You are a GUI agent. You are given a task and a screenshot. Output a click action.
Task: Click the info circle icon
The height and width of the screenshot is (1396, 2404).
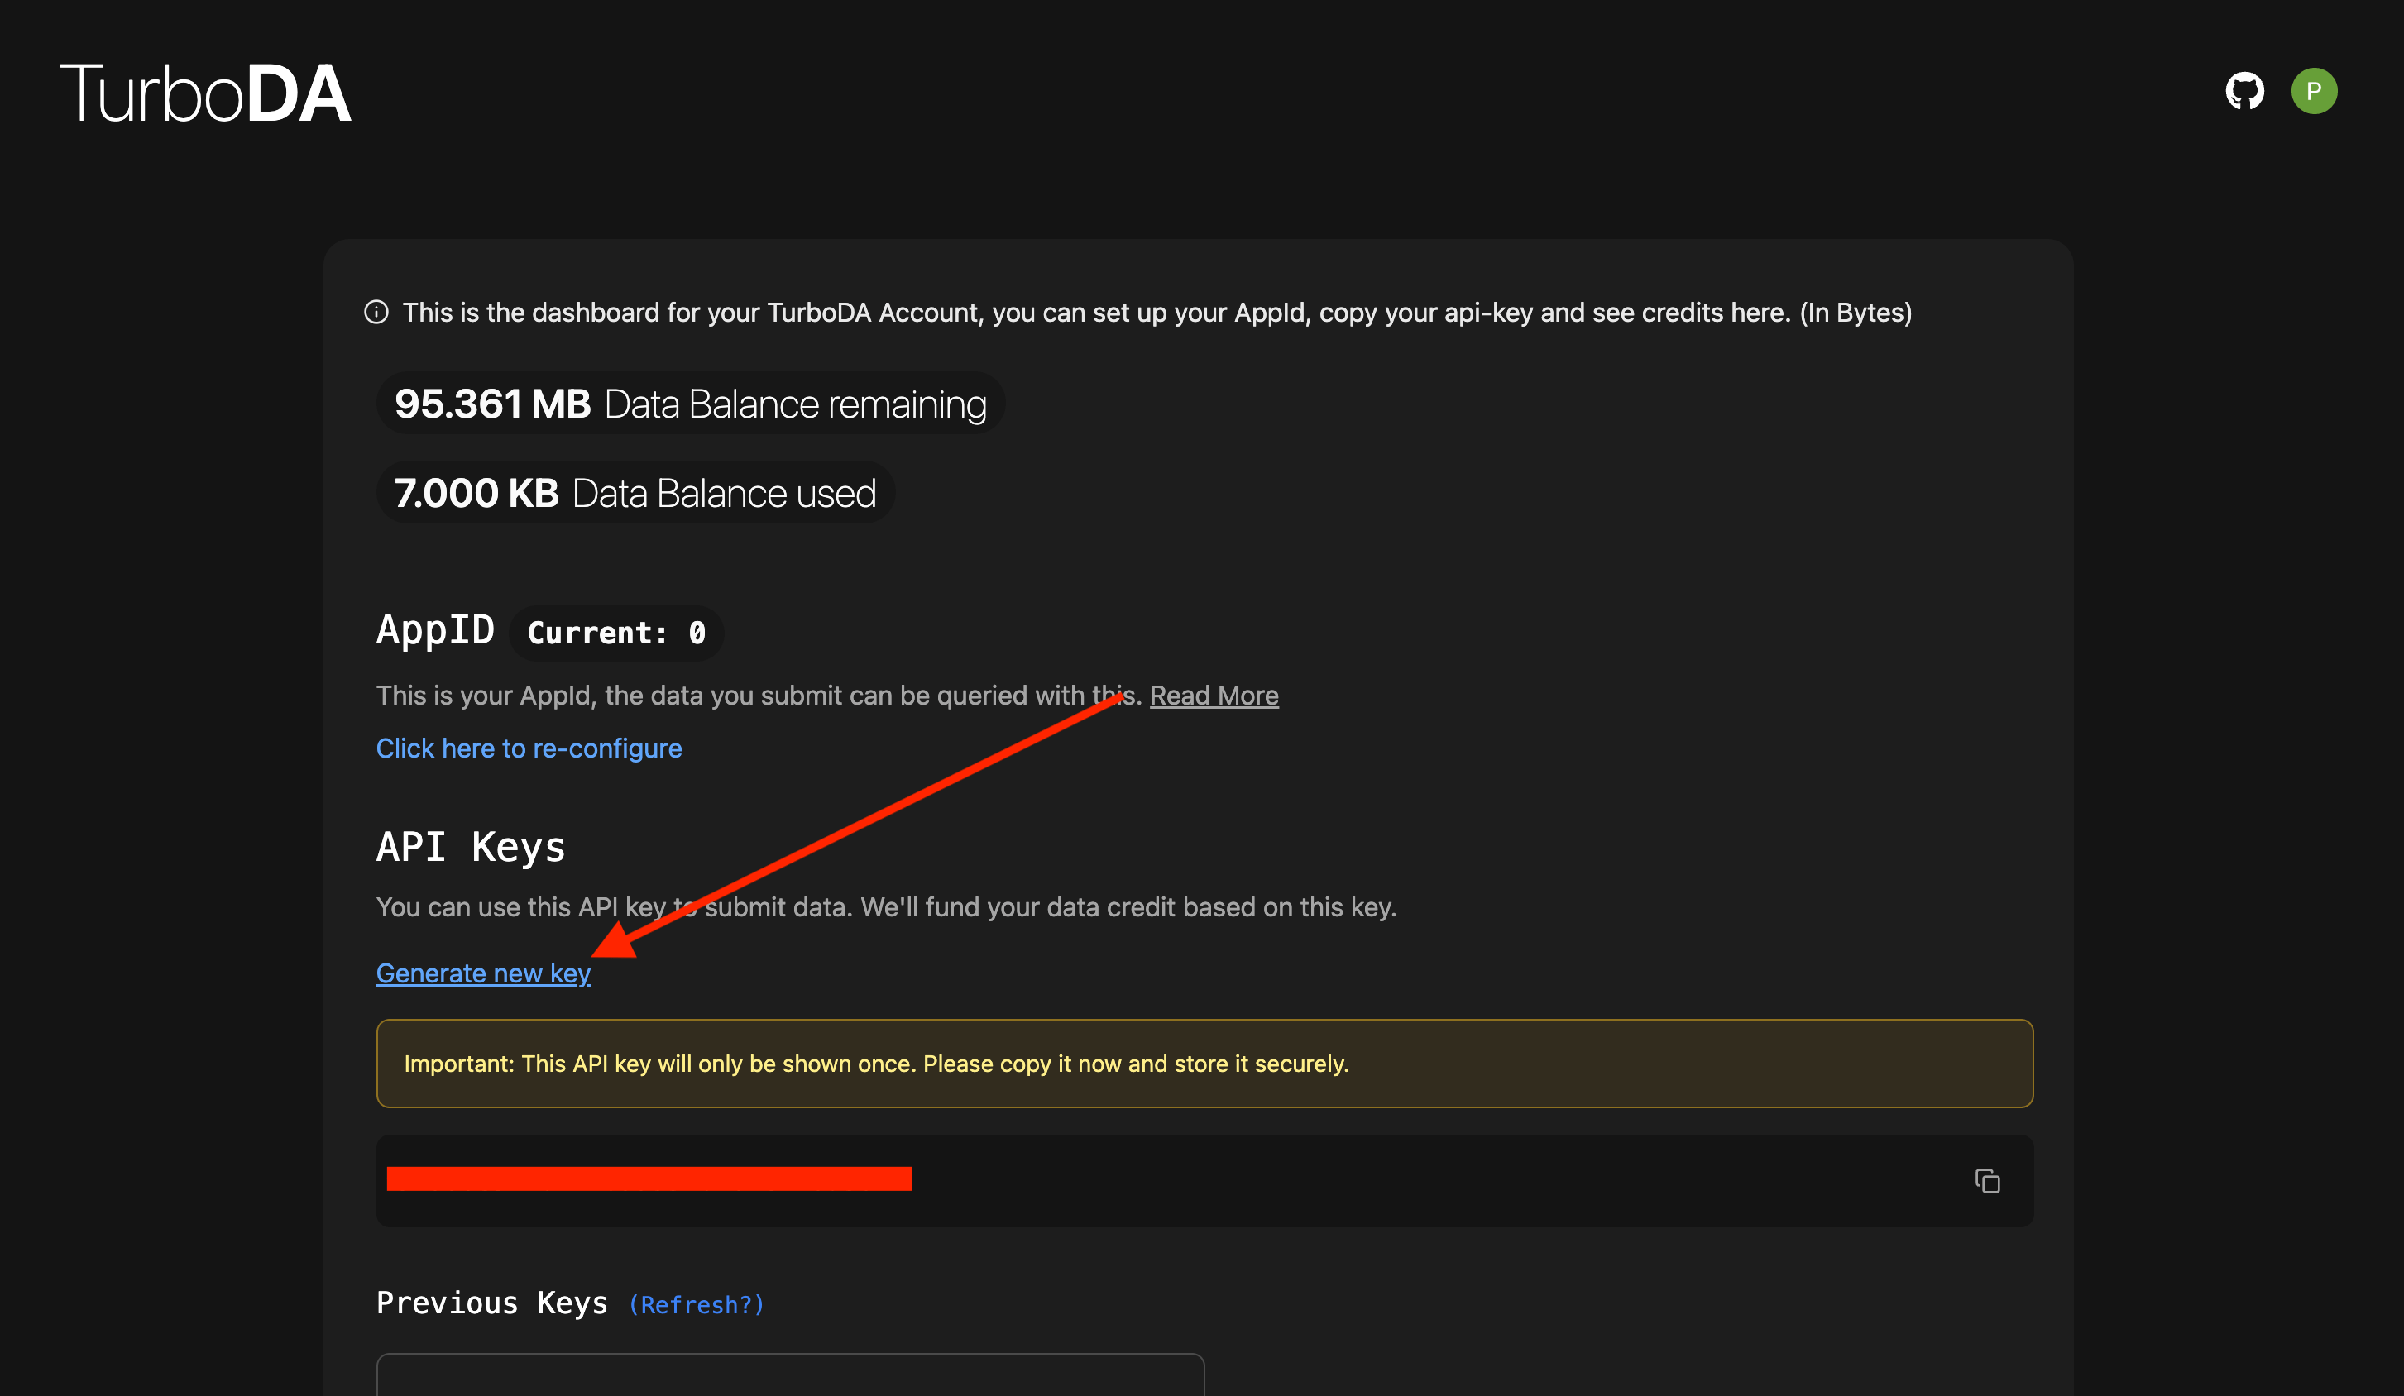tap(376, 313)
